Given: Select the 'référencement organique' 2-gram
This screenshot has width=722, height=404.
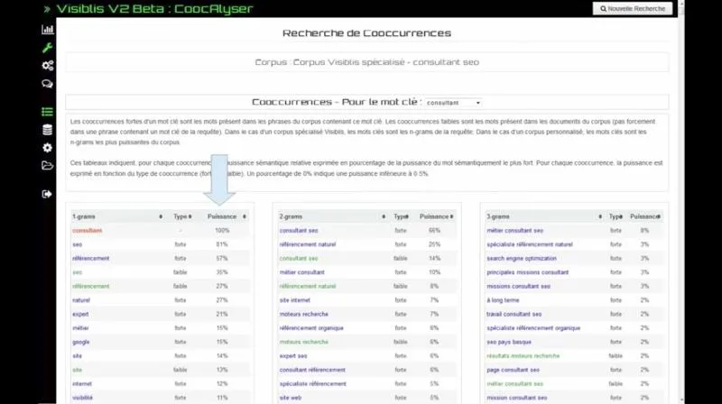Looking at the screenshot, I should click(x=311, y=328).
